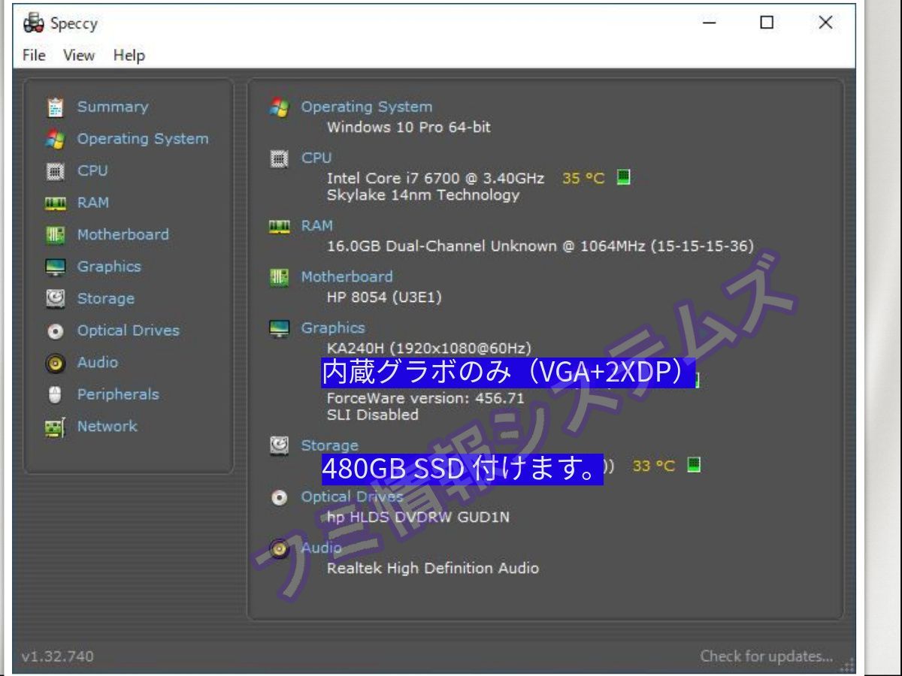The image size is (902, 676).
Task: Click the Audio speaker icon in summary pane
Action: click(279, 549)
